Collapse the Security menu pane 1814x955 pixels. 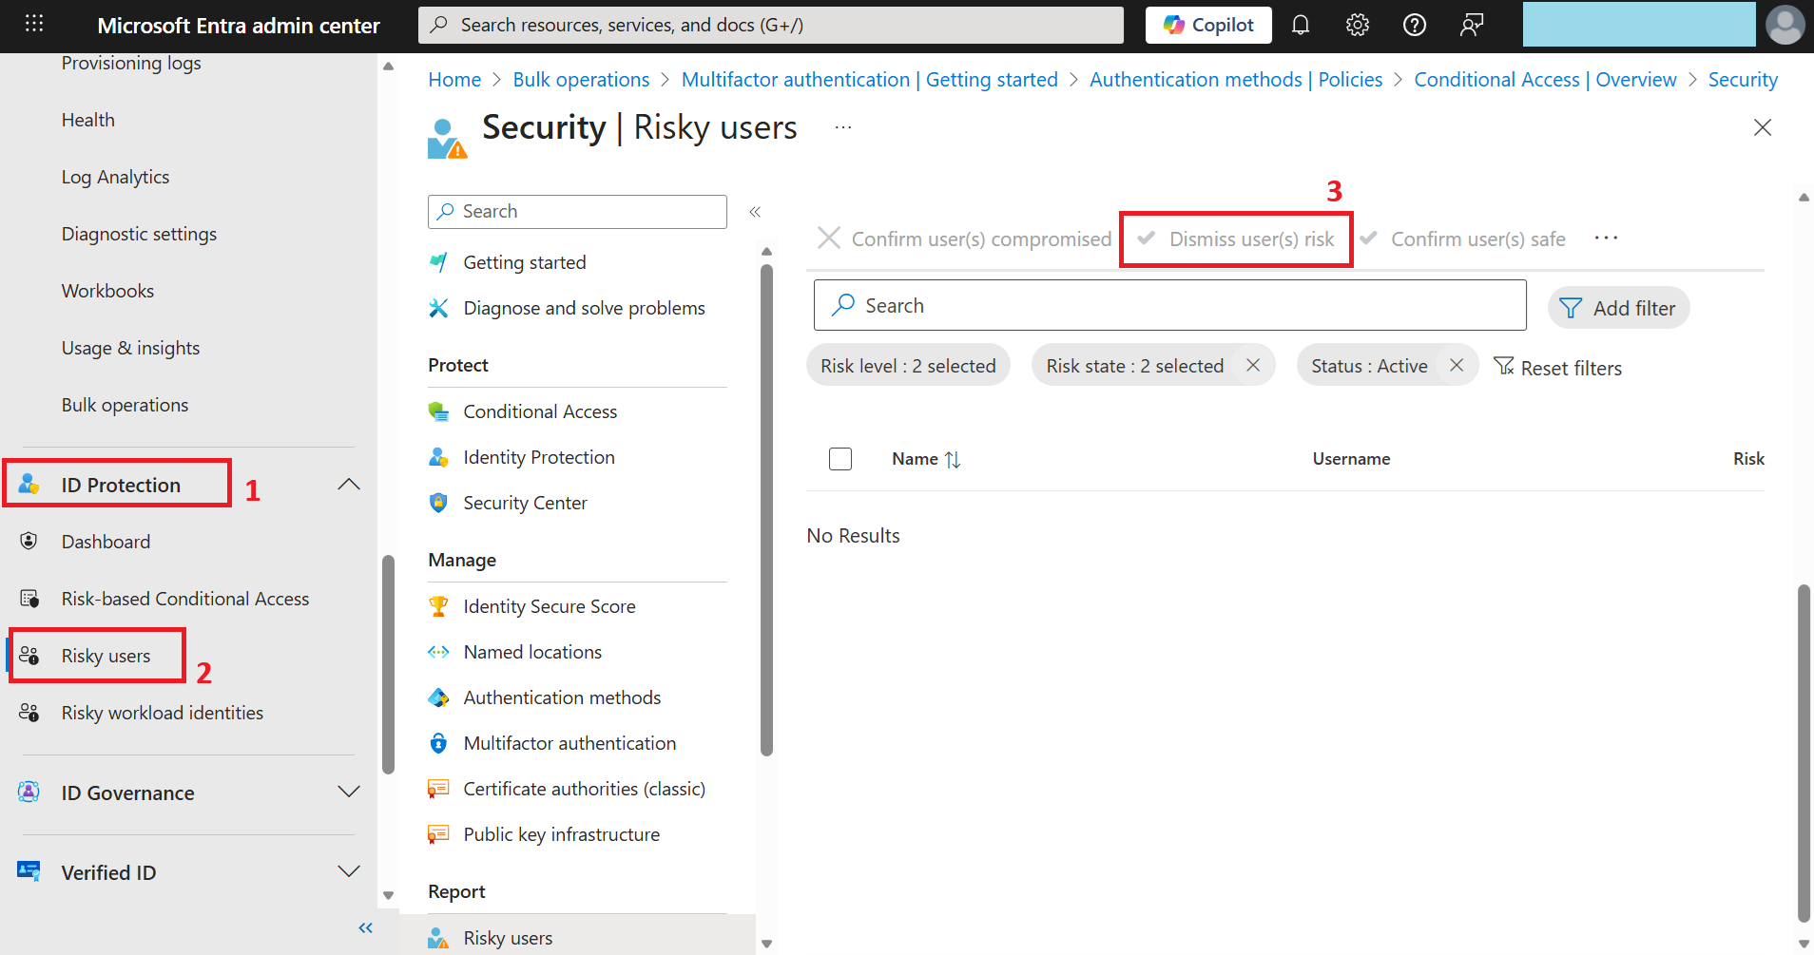point(755,212)
